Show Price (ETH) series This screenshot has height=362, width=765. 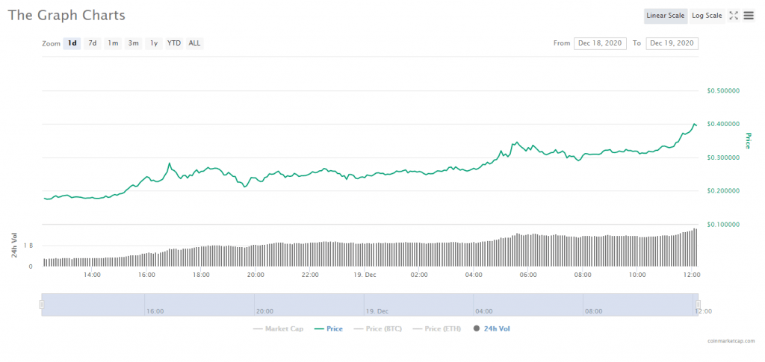pos(437,328)
